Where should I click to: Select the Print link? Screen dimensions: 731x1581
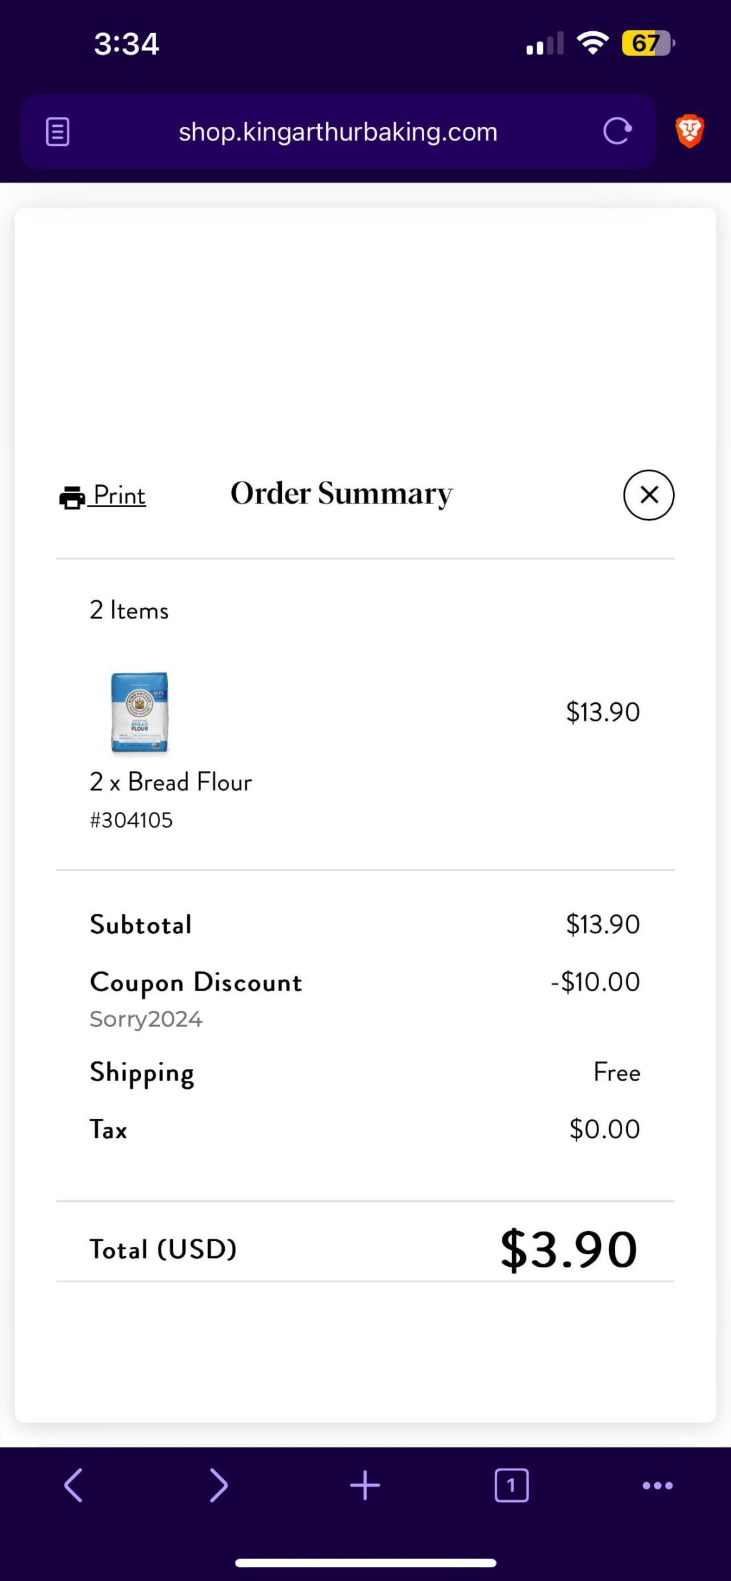(x=118, y=495)
